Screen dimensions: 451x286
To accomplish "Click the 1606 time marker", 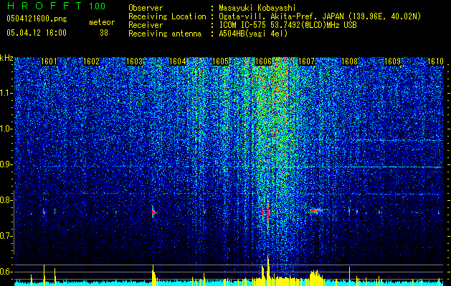I will [263, 61].
